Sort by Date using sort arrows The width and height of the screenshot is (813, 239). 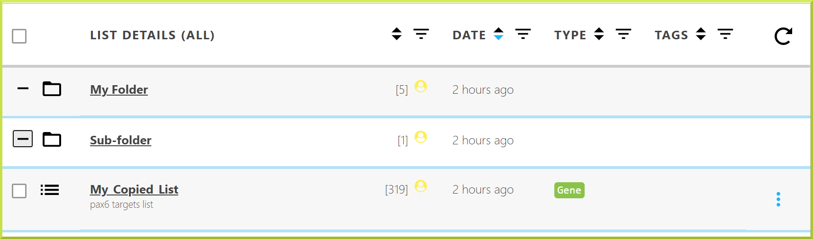pyautogui.click(x=498, y=34)
